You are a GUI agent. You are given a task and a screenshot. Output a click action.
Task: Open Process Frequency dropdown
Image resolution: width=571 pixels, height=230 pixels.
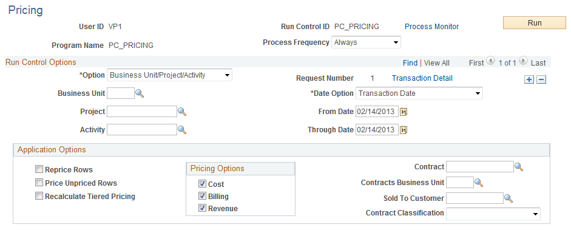click(x=366, y=42)
